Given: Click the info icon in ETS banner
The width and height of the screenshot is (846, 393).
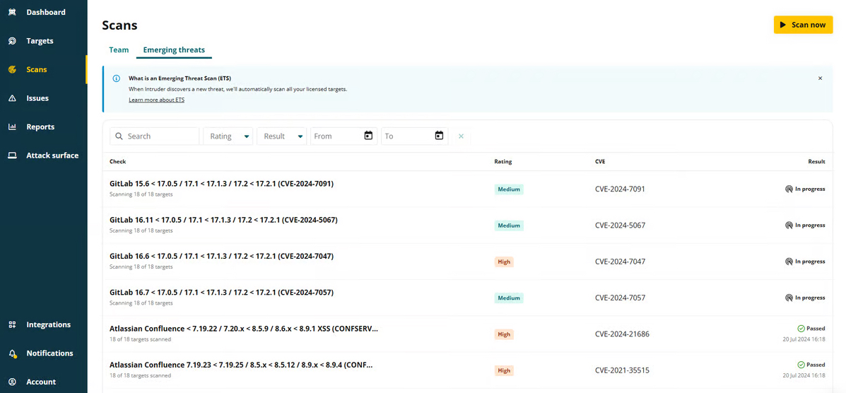Looking at the screenshot, I should (116, 78).
